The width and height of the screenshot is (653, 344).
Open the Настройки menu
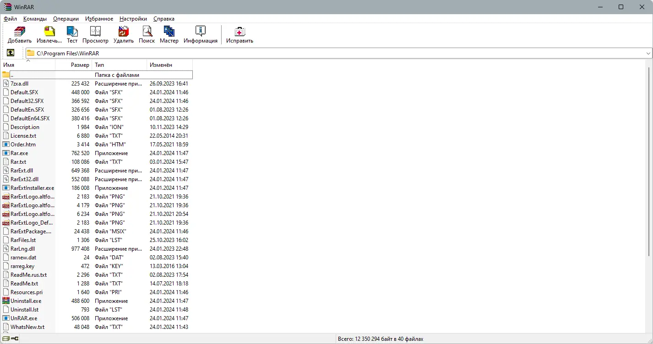(133, 19)
